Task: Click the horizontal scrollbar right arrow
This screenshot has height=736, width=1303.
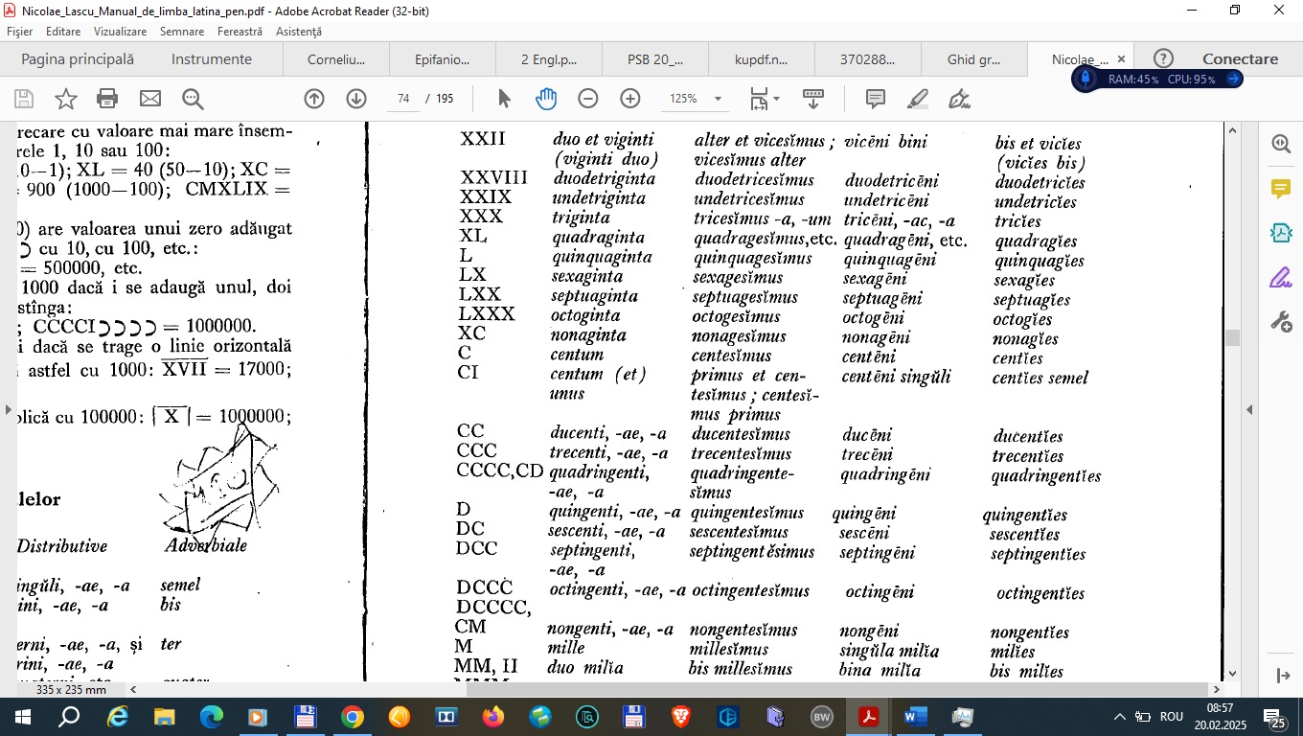Action: coord(1217,689)
